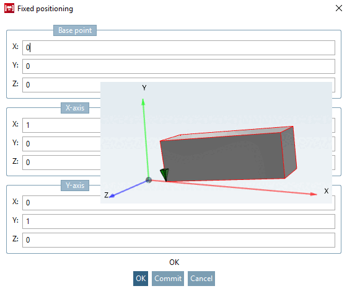Click the X-axis group label
This screenshot has height=291, width=347.
(75, 108)
